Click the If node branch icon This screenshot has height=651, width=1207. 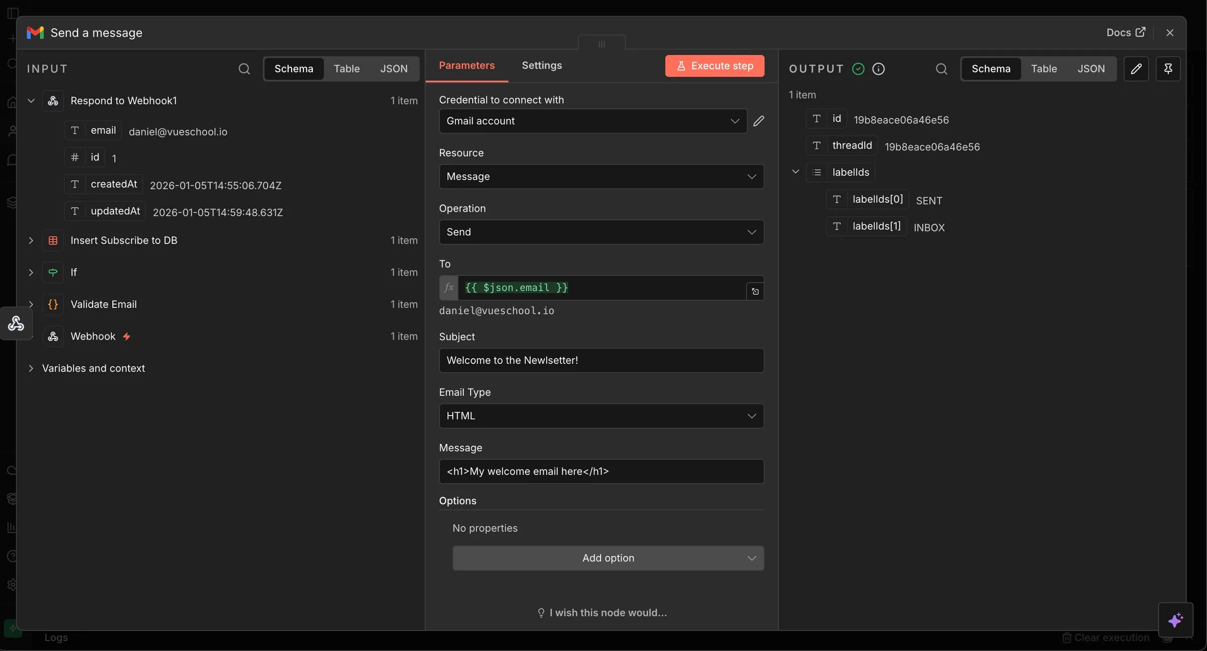(x=53, y=272)
